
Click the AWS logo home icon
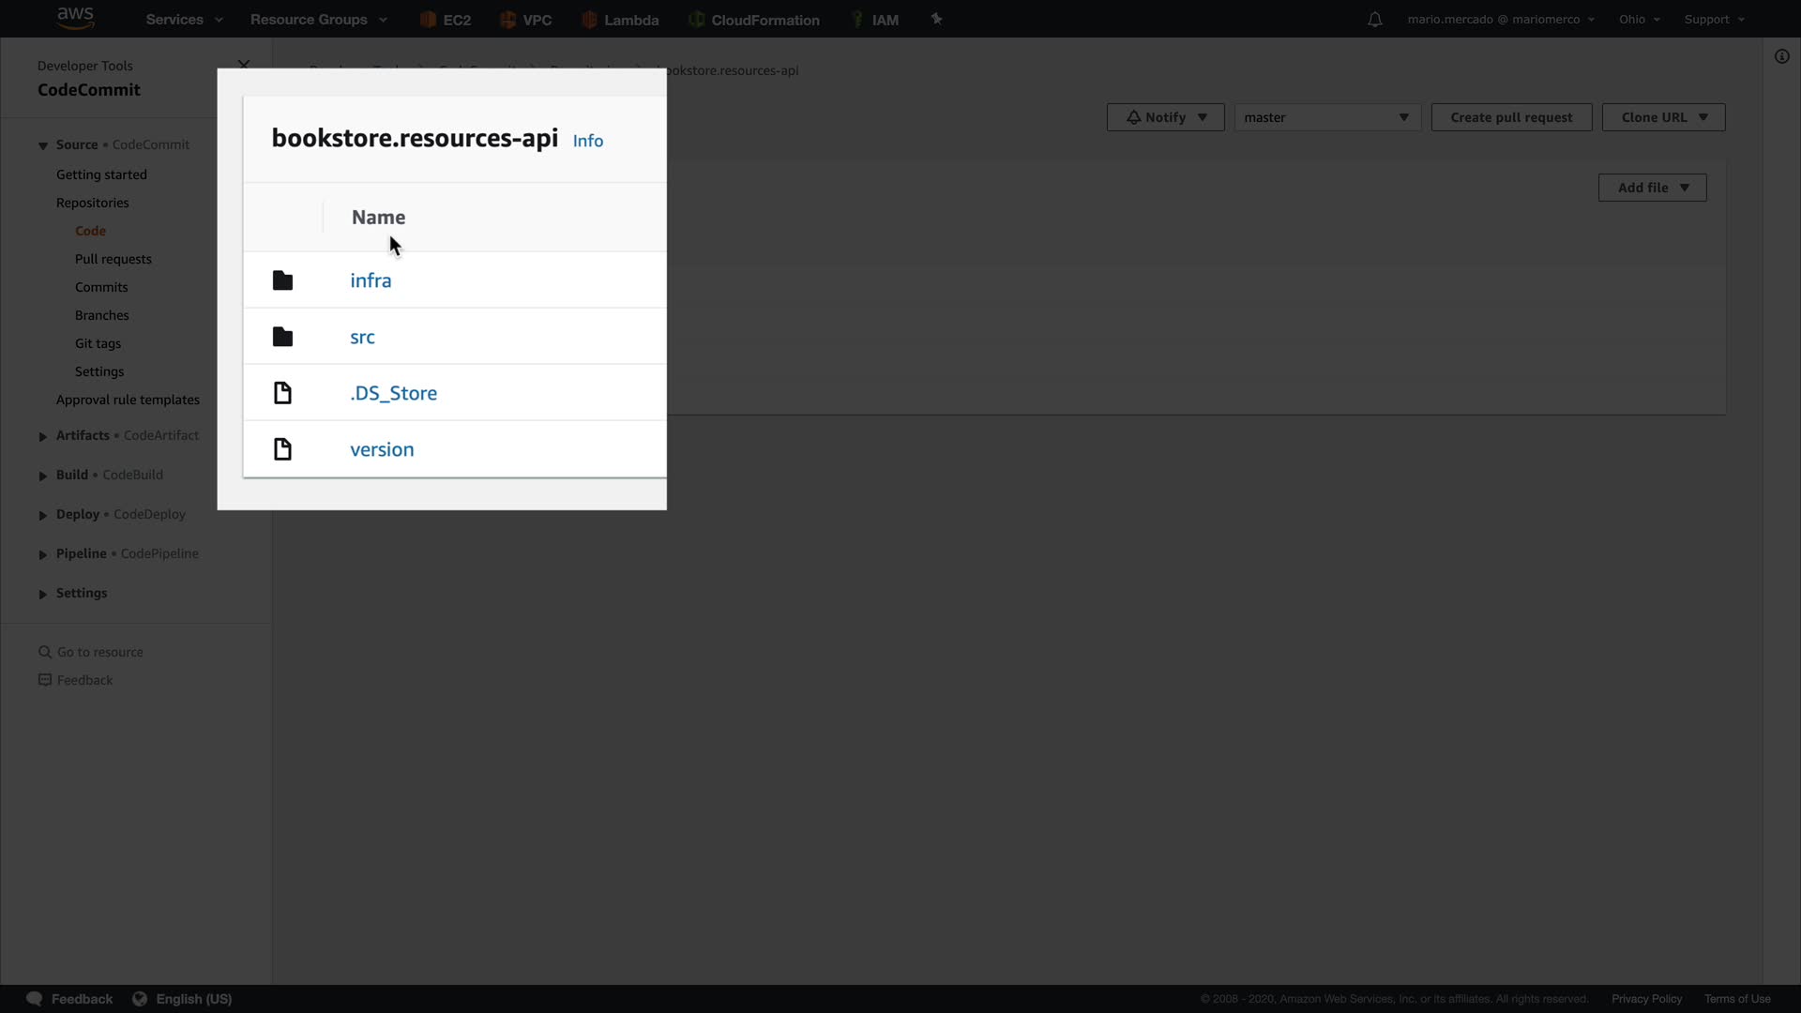[x=75, y=18]
